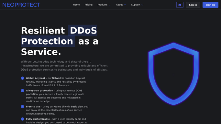Screen dimensions: 221x124
Task: Open the Discord icon button
Action: [x=180, y=5]
